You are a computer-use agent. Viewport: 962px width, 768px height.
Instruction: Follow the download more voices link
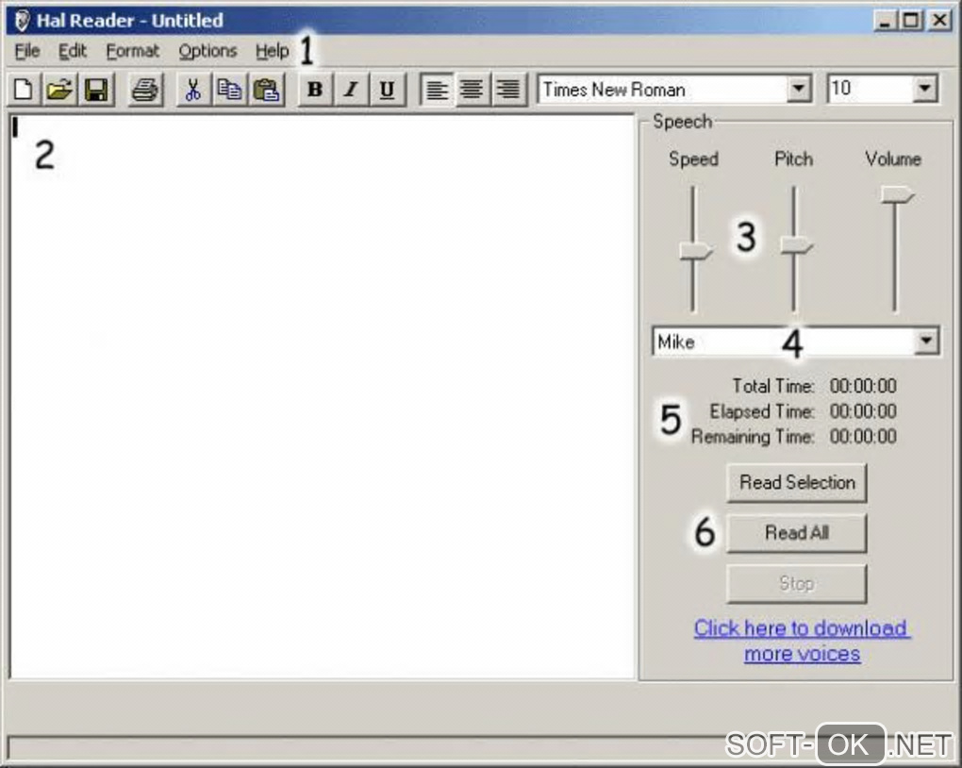tap(802, 641)
